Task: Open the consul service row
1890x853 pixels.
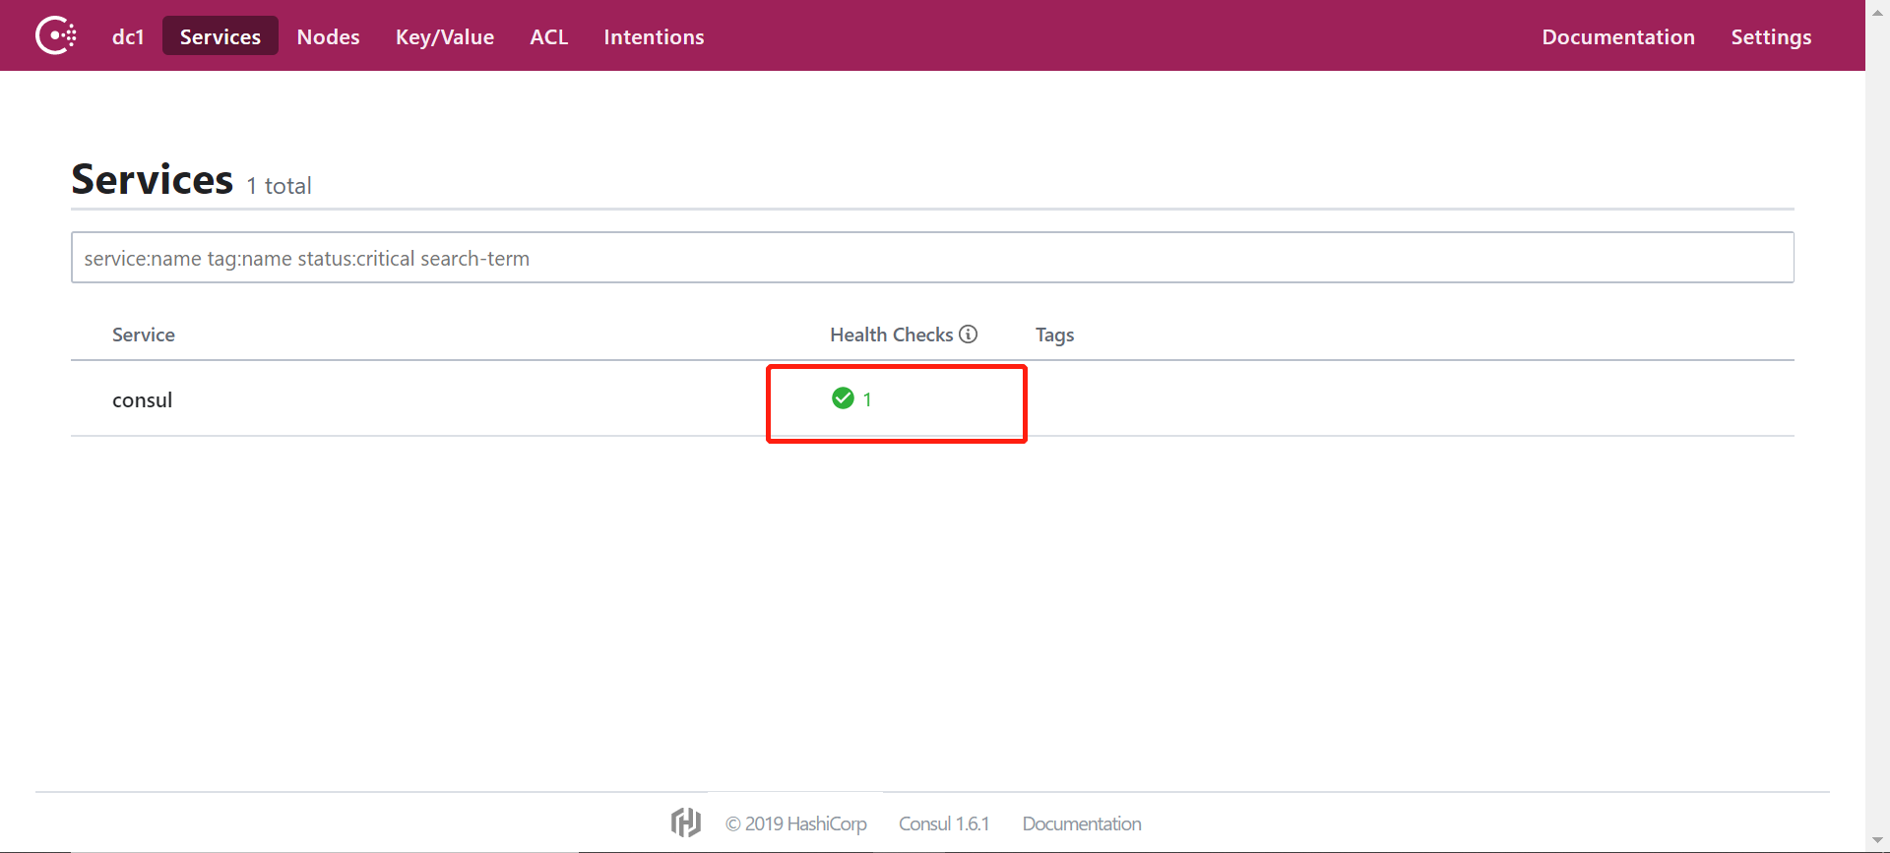Action: coord(932,399)
